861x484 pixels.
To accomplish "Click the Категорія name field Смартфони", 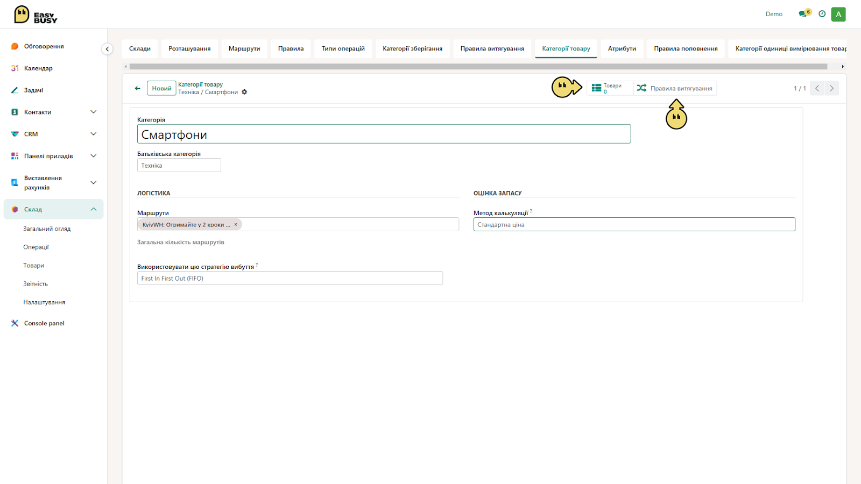I will click(384, 134).
